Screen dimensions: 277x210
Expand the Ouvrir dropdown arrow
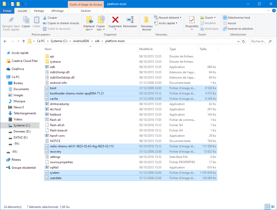click(x=215, y=18)
